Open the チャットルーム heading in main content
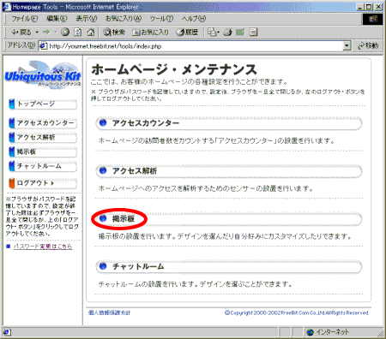 (x=138, y=266)
